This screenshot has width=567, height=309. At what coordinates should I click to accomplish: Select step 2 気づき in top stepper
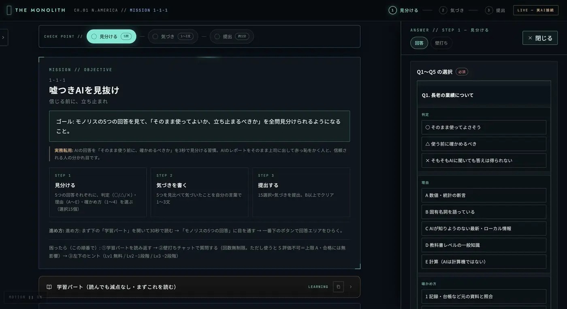tap(452, 10)
